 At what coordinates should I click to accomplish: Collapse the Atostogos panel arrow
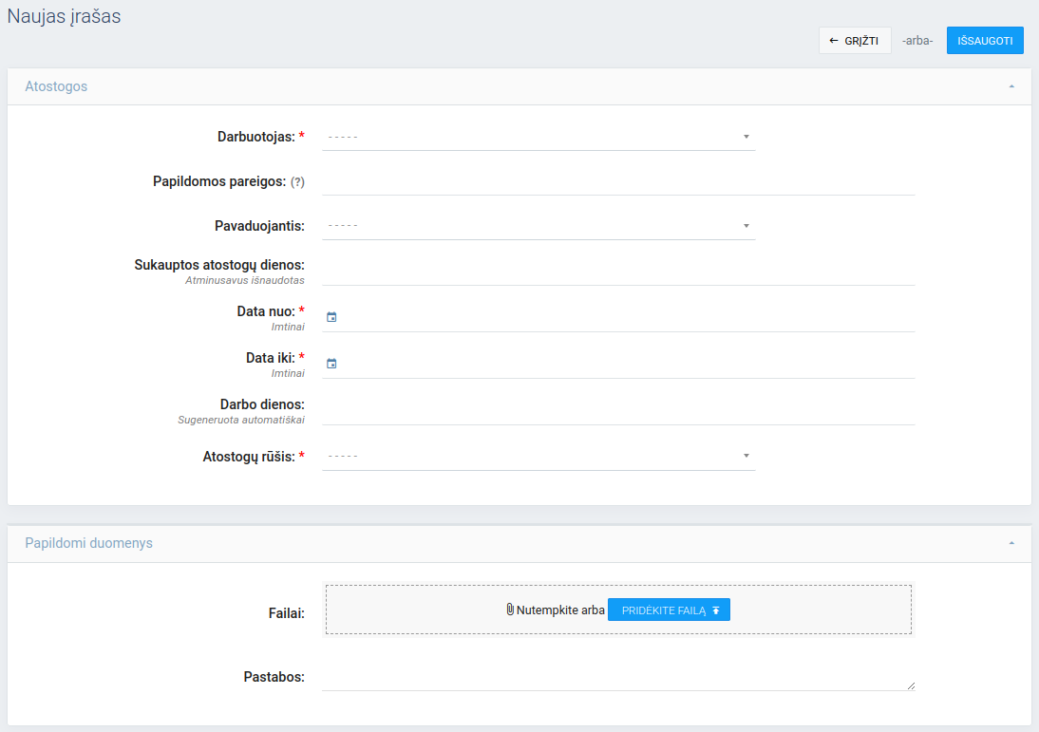[1011, 86]
